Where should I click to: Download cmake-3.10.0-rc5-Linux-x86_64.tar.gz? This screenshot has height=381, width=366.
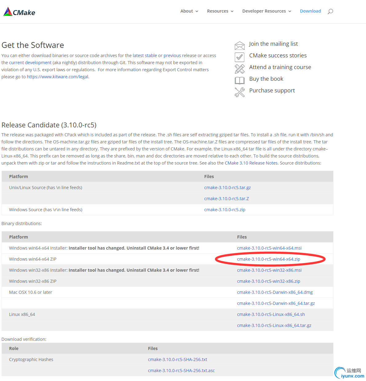(x=274, y=325)
